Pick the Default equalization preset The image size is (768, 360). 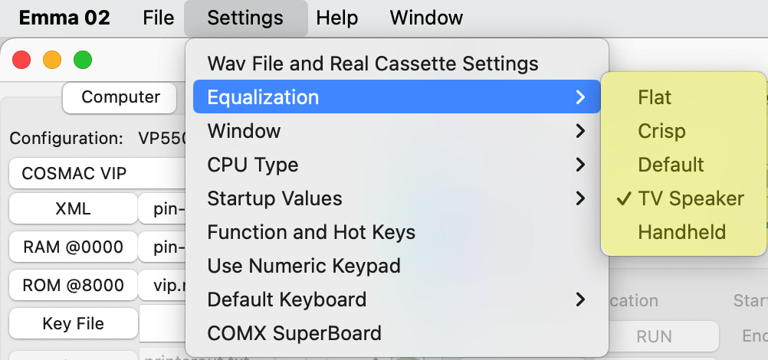(x=671, y=165)
